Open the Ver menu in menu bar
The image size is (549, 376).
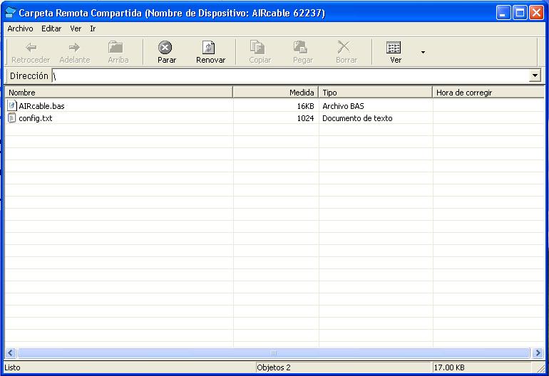76,28
